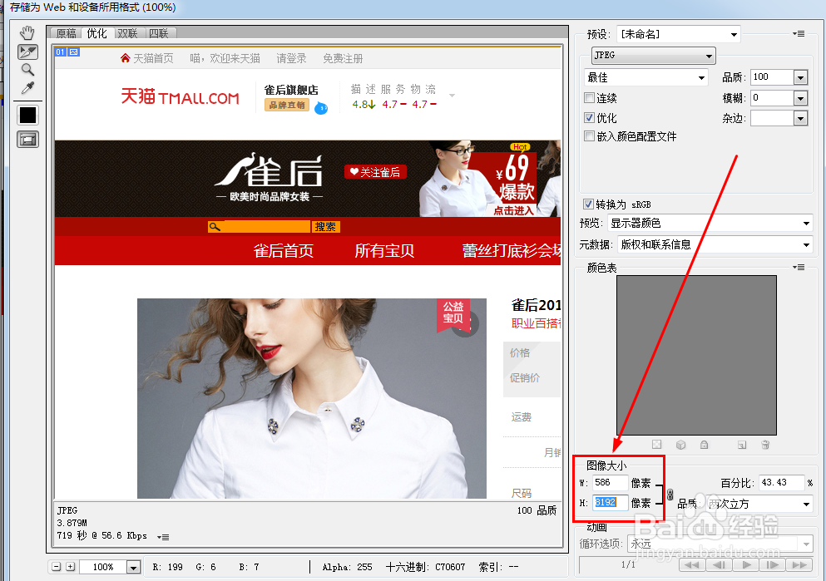This screenshot has width=826, height=581.
Task: Open the 100% zoom level dropdown
Action: point(133,568)
